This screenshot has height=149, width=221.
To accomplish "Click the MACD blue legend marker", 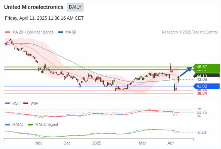I will (x=7, y=125).
